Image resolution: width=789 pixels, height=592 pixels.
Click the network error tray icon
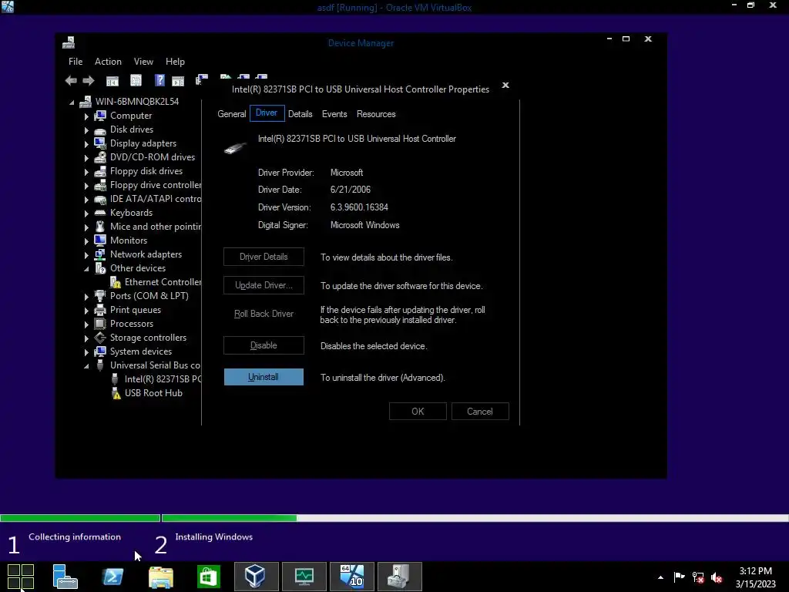tap(698, 577)
